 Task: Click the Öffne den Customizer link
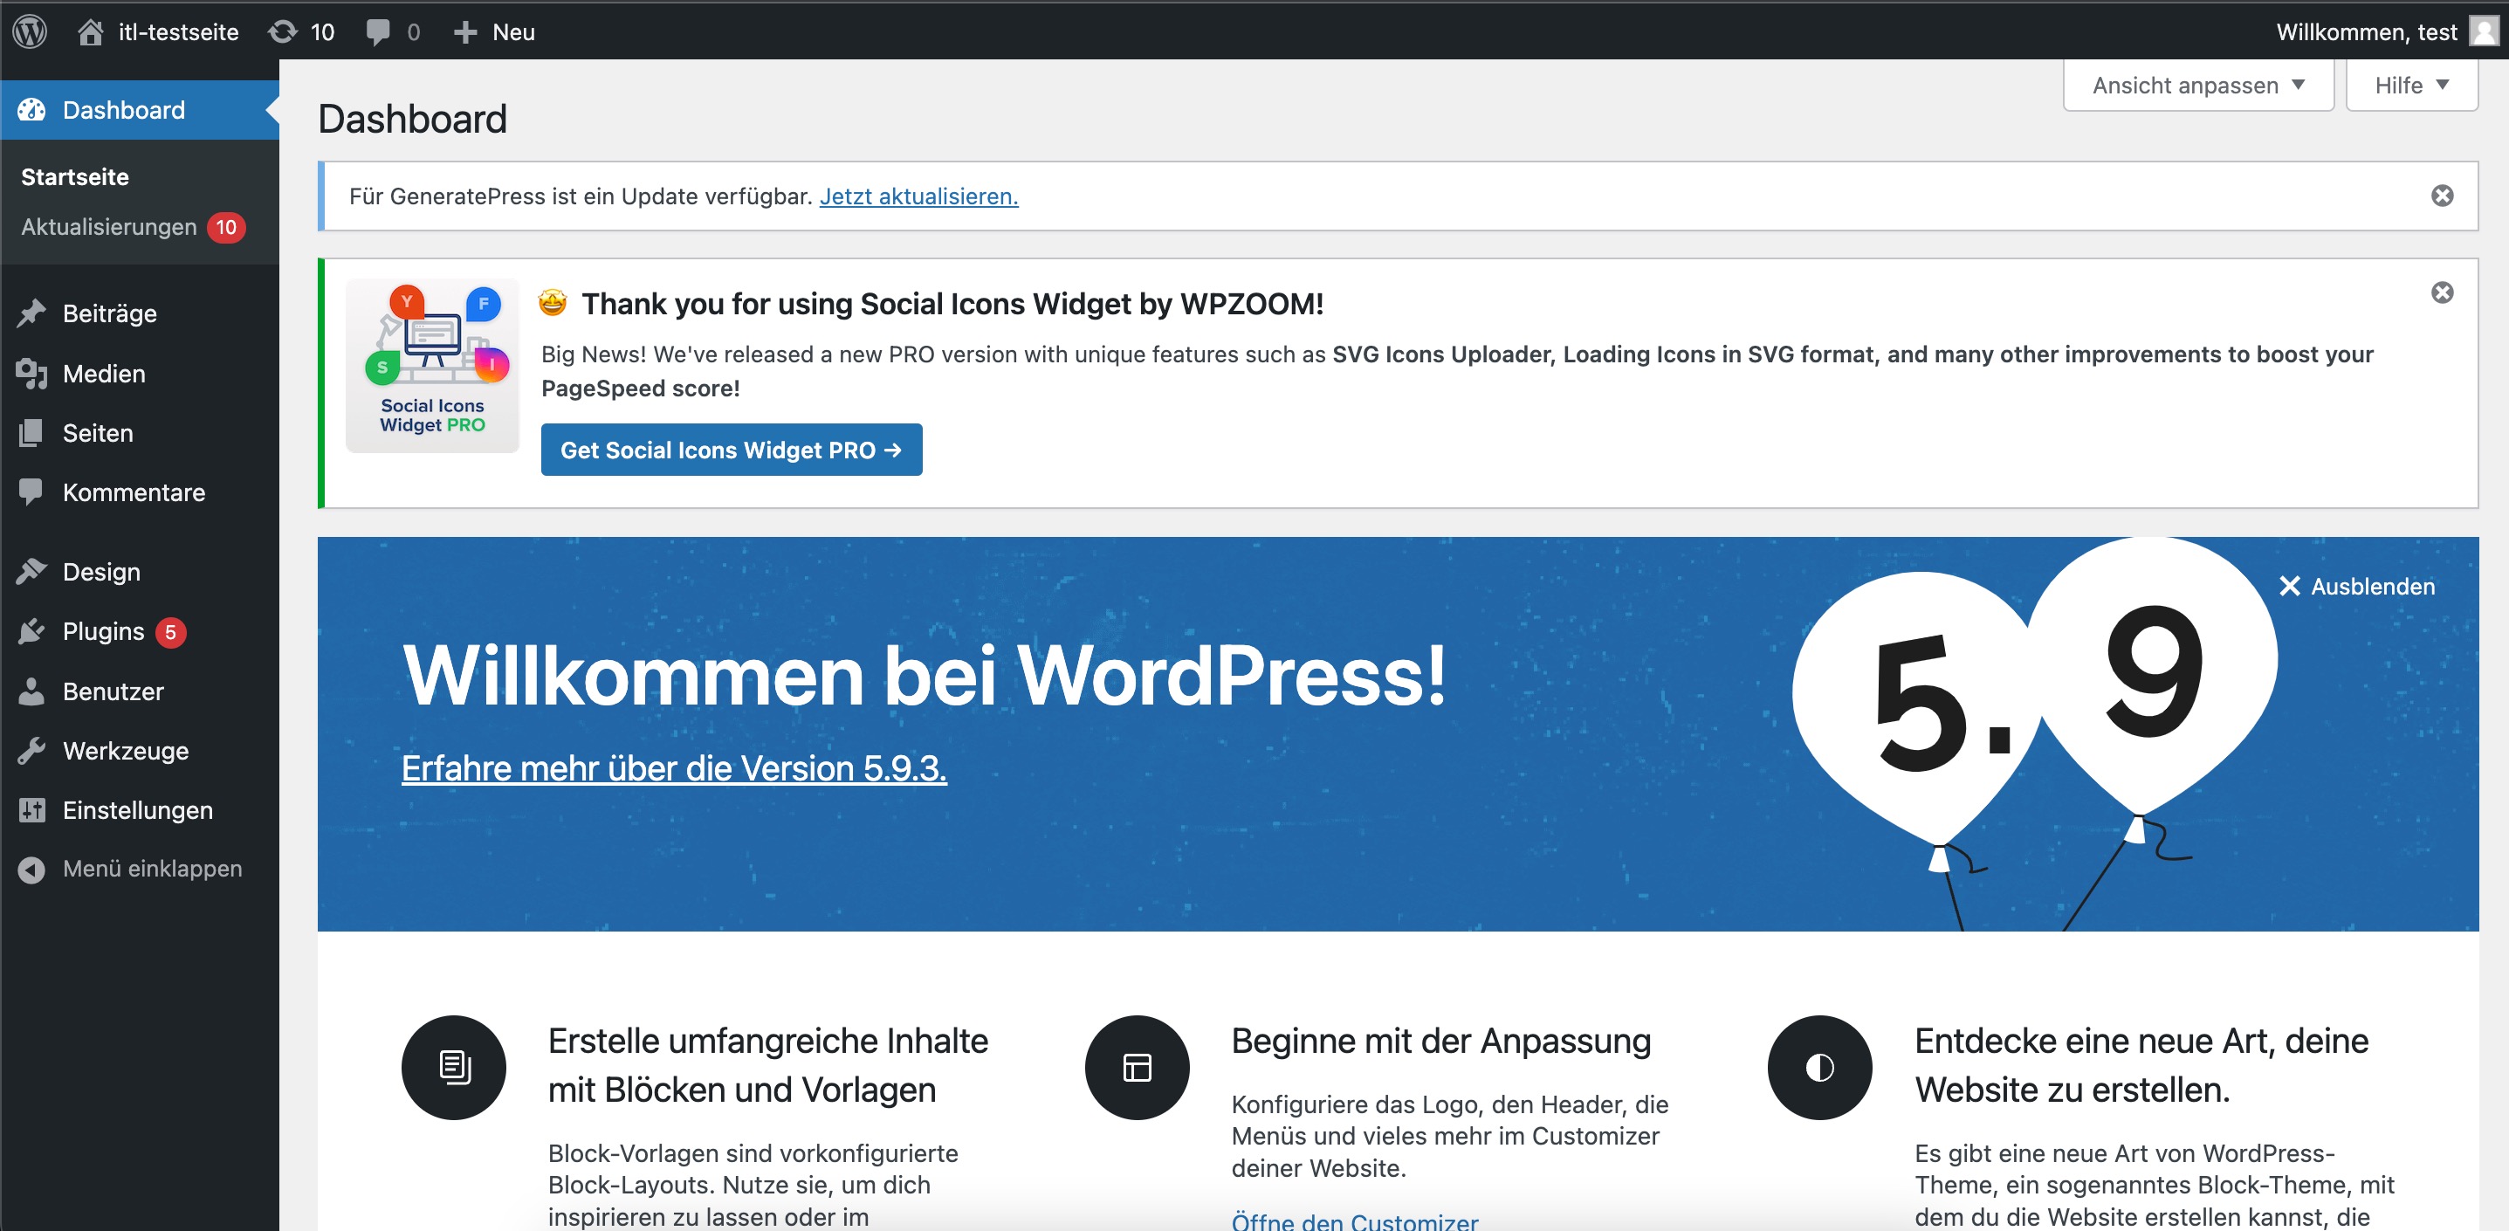coord(1355,1221)
